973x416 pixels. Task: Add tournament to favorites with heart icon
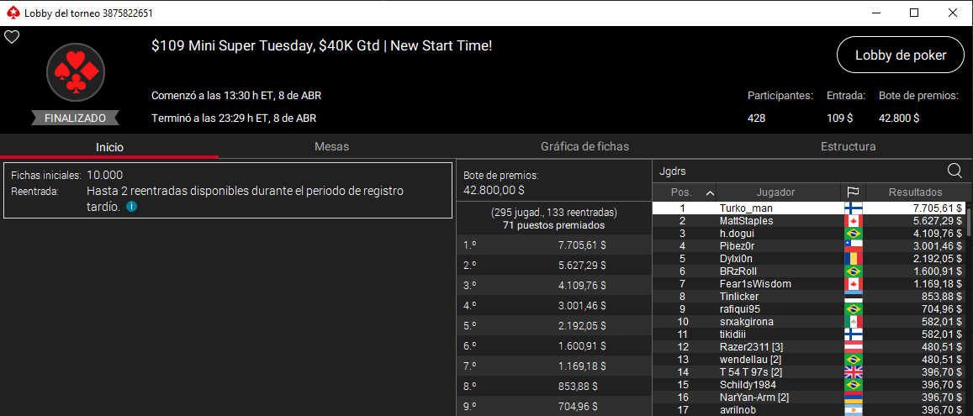(x=12, y=37)
